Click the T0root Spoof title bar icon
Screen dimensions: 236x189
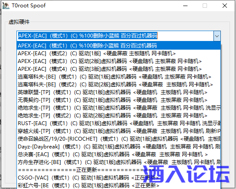click(x=6, y=6)
